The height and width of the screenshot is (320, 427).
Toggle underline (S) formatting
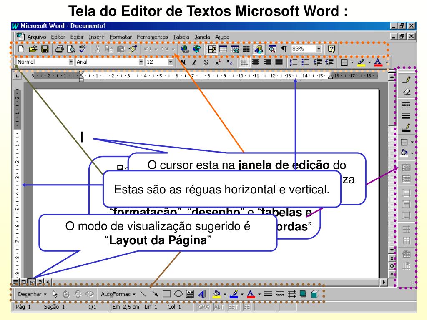(206, 62)
